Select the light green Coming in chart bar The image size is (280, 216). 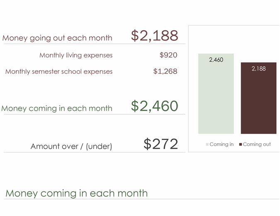coord(216,100)
